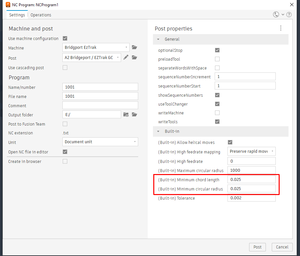Switch to the Operations tab

[41, 15]
